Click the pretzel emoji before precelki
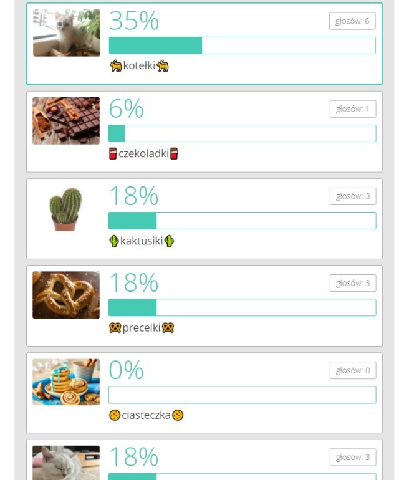 [115, 327]
